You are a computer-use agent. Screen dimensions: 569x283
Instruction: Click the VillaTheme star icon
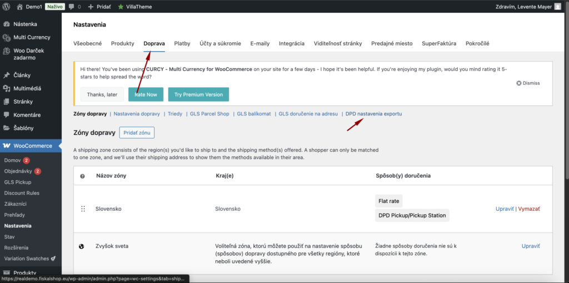point(121,7)
